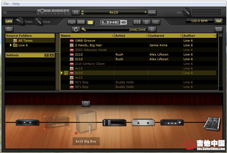Clear the search with the X icon
227x153 pixels.
click(x=152, y=29)
